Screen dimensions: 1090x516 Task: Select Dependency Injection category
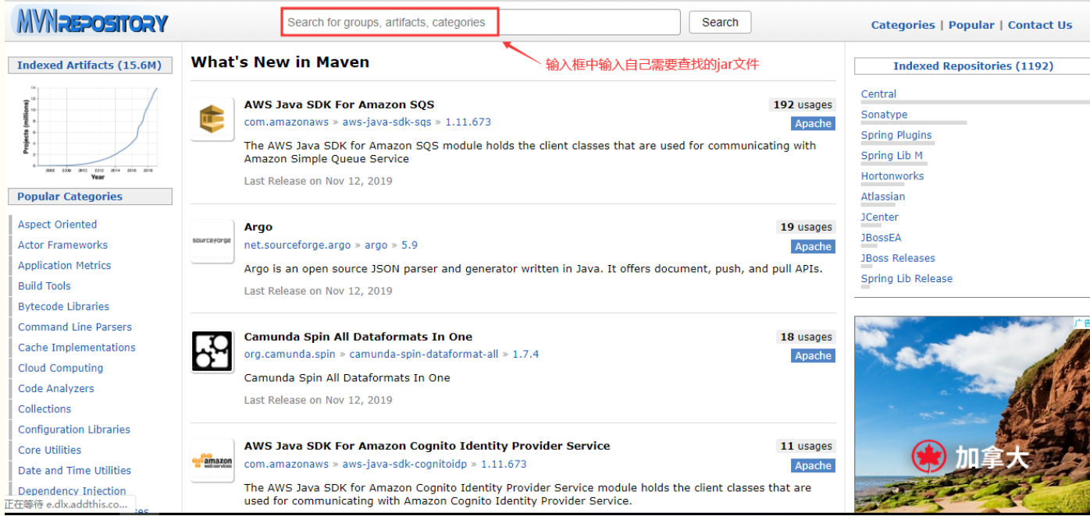(72, 491)
